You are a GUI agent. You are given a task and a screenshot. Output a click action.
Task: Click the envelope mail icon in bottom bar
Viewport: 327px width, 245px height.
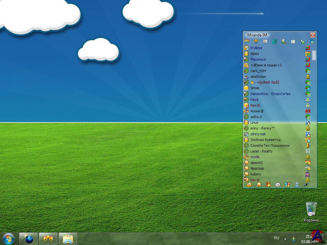pos(278,185)
